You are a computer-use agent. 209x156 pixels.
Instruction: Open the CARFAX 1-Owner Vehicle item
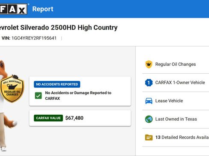point(176,83)
